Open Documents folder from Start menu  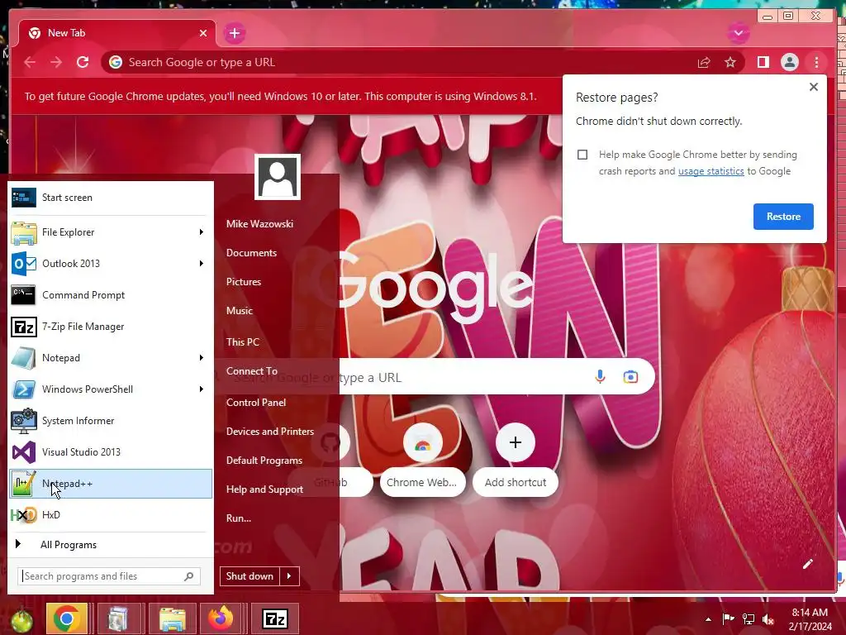click(251, 253)
